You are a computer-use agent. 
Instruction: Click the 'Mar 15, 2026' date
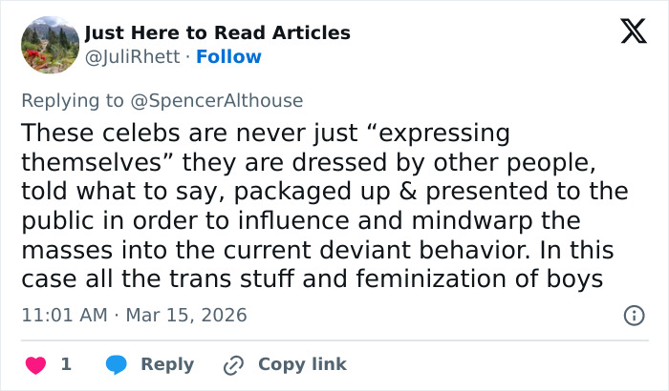183,315
